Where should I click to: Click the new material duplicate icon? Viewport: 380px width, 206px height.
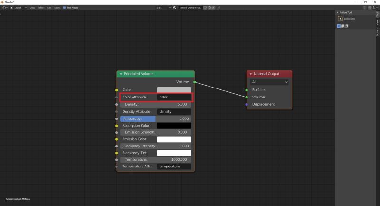point(209,8)
